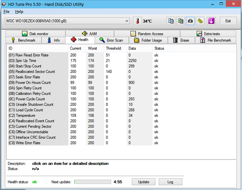Click the camera save screenshot icon
Screen dimensions: 242x190
coord(190,21)
